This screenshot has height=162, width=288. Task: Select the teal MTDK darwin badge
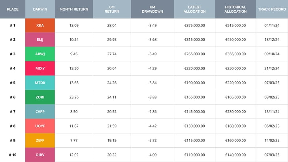click(40, 83)
